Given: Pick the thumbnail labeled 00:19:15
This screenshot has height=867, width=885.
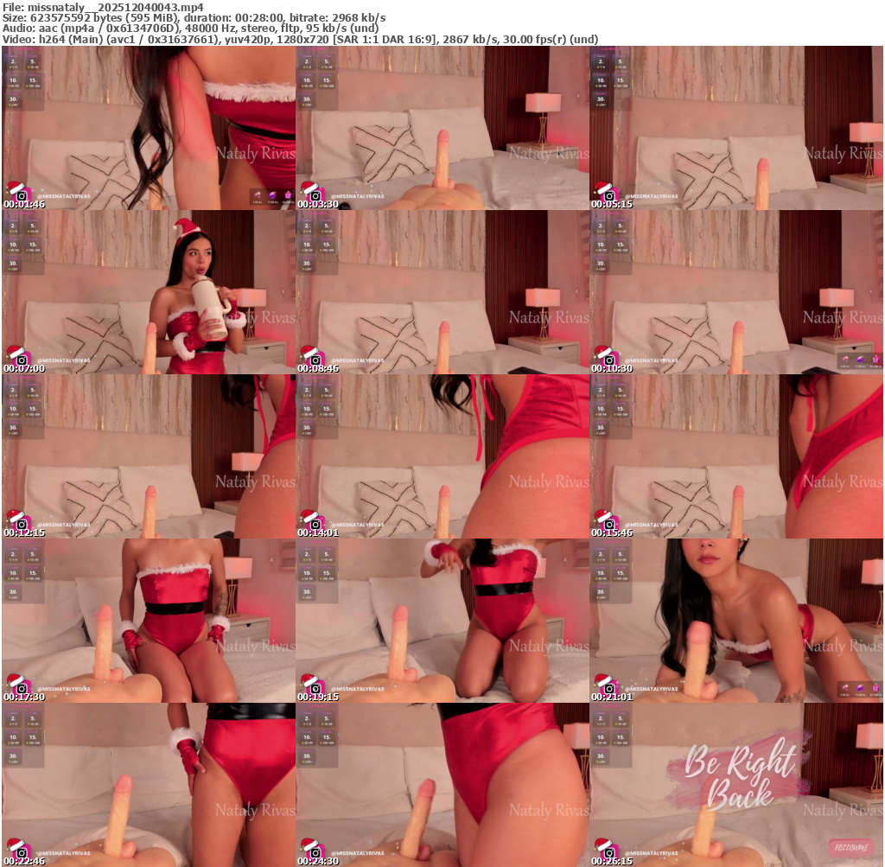Looking at the screenshot, I should click(442, 621).
